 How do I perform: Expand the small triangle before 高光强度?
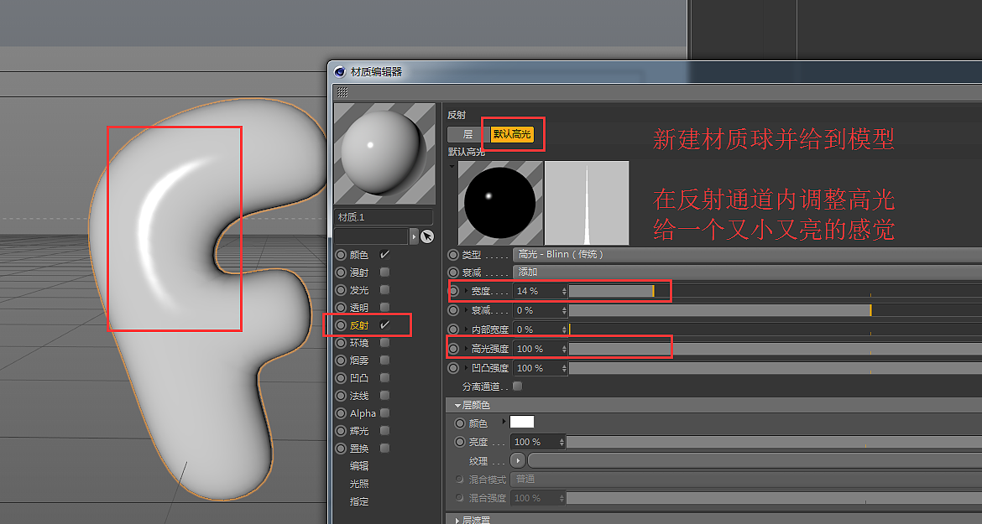[466, 349]
